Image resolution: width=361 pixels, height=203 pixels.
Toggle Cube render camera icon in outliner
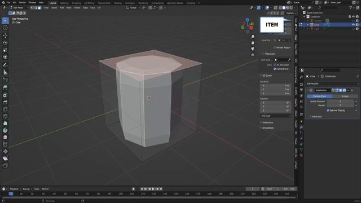357,25
